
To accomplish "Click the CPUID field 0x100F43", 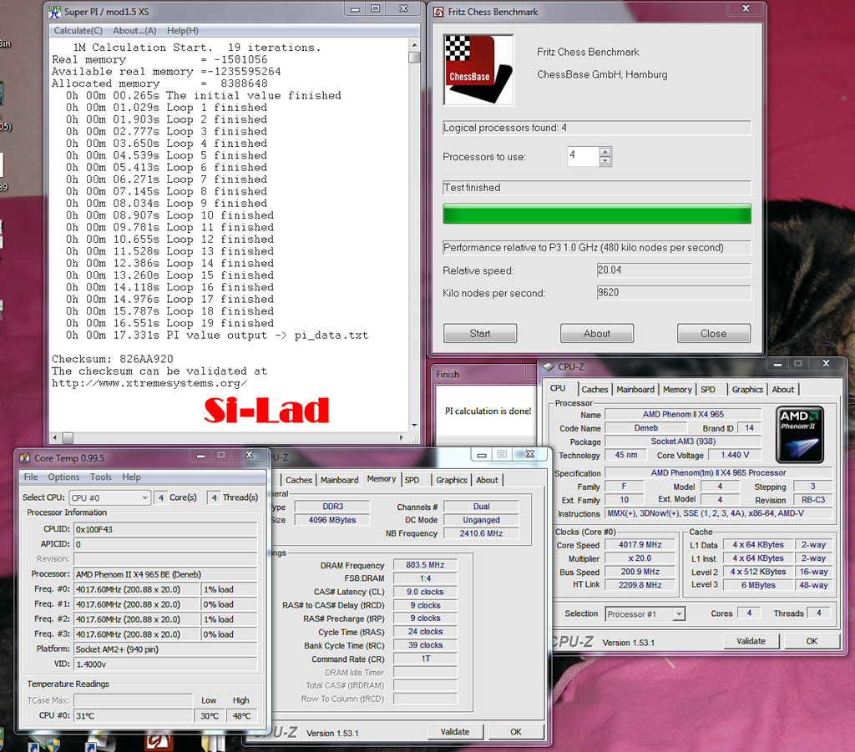I will [166, 529].
